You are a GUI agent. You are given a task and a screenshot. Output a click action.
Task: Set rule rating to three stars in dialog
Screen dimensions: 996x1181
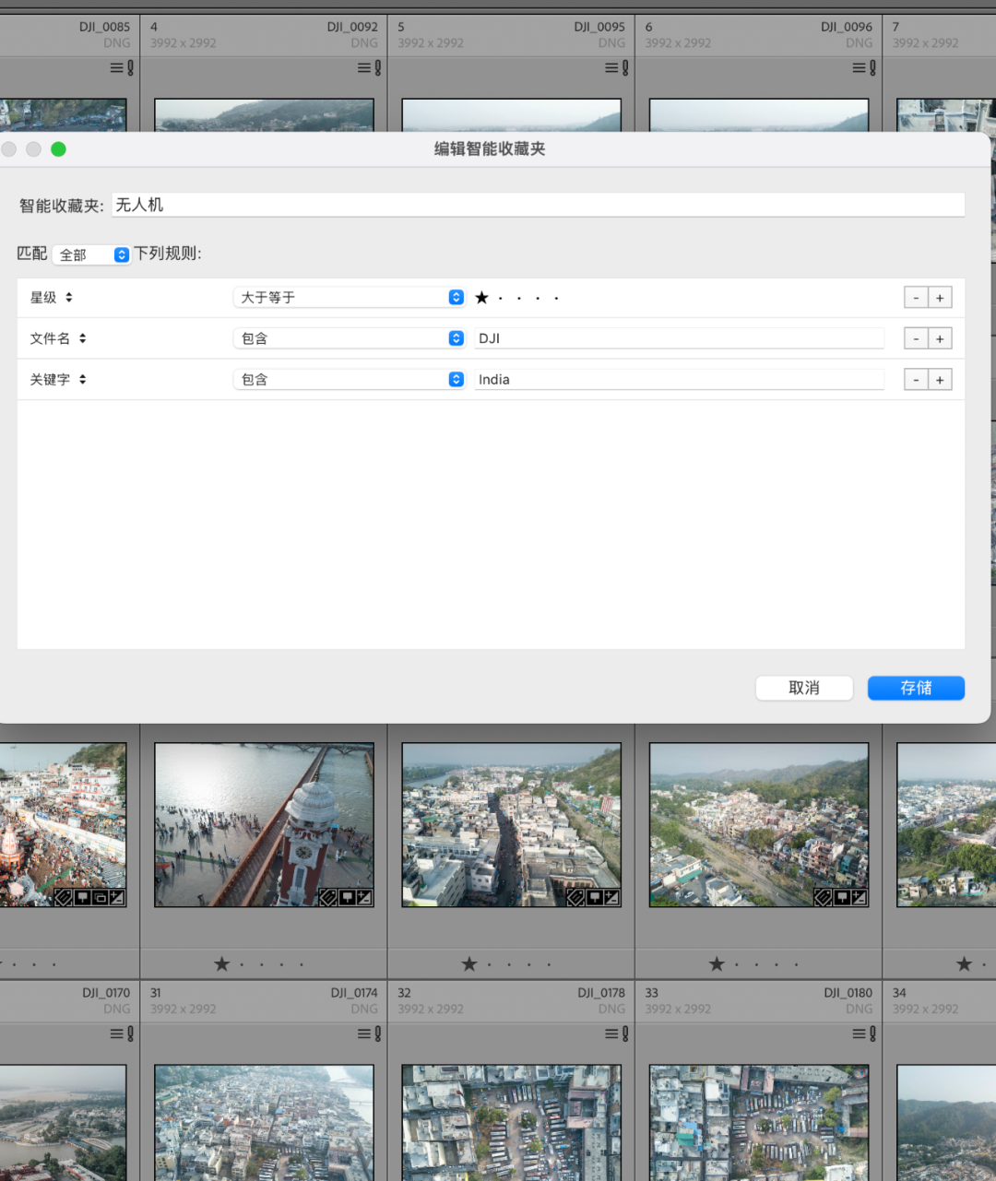[x=519, y=298]
